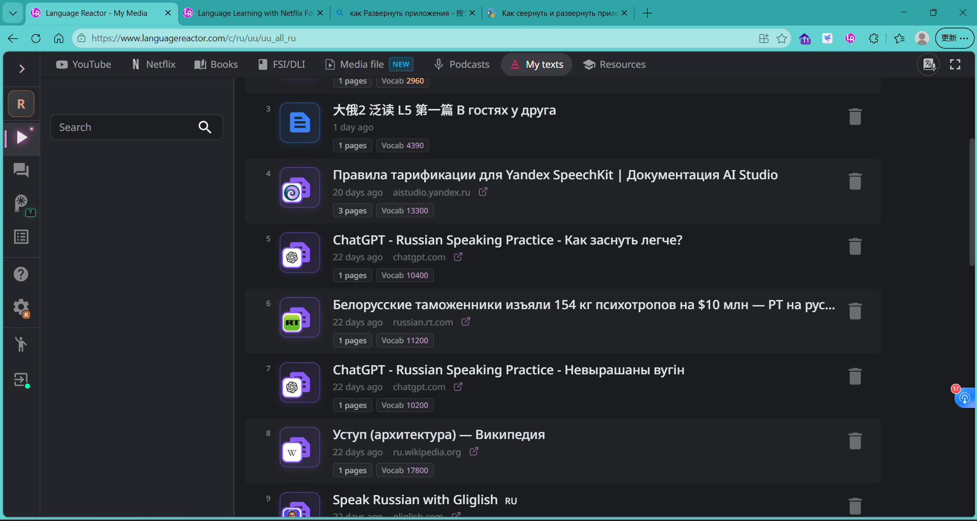The width and height of the screenshot is (977, 521).
Task: Open the Resources tab
Action: point(615,65)
